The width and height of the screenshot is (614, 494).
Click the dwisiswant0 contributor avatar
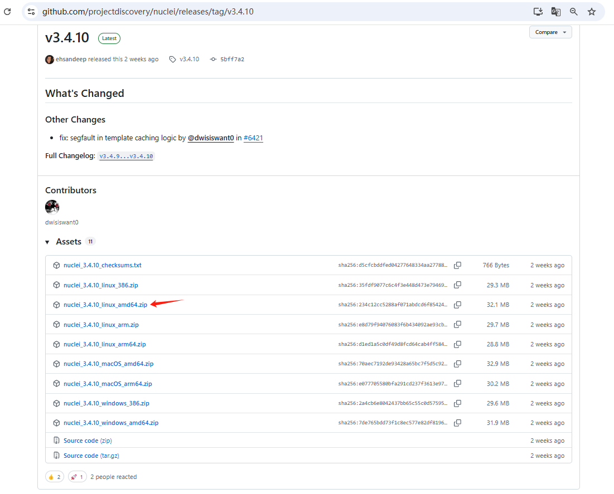52,207
